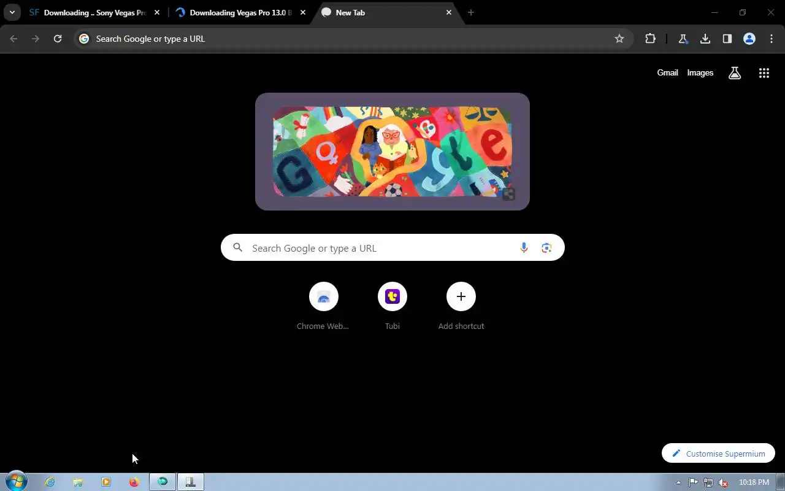Screen dimensions: 785x491
Task: Share the Google Doodle
Action: [x=508, y=195]
